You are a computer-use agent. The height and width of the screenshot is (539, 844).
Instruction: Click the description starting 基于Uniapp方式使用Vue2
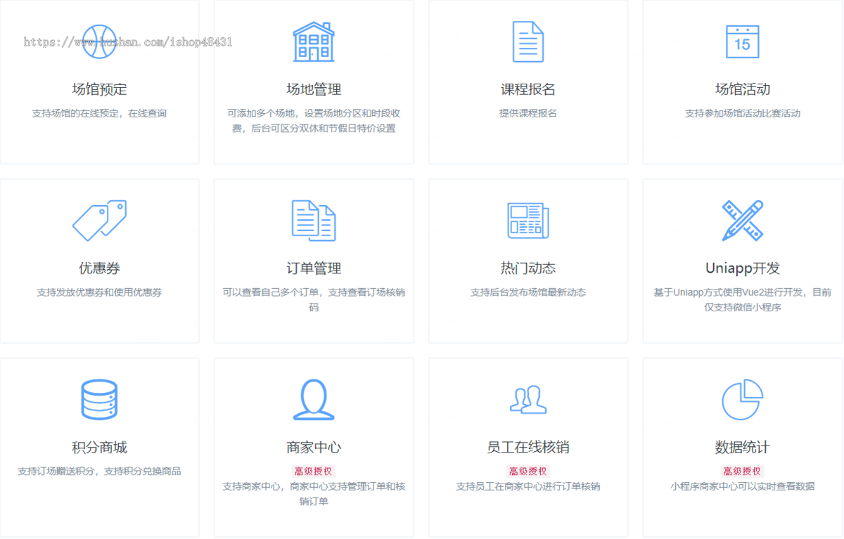[x=743, y=300]
